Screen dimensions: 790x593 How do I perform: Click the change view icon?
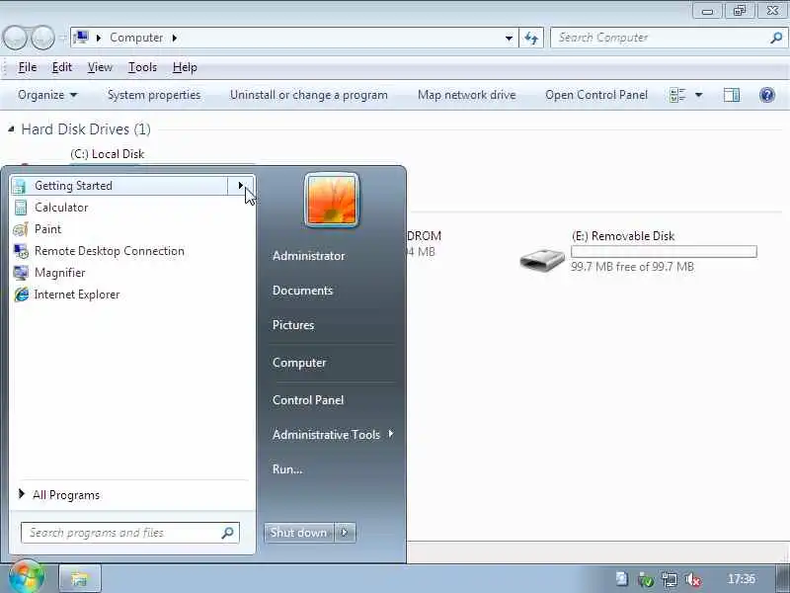677,95
